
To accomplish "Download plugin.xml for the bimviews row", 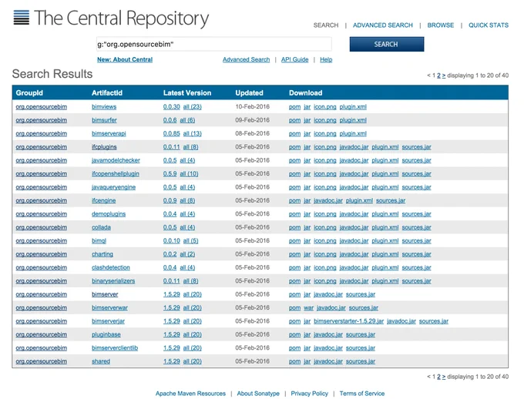I will (353, 107).
